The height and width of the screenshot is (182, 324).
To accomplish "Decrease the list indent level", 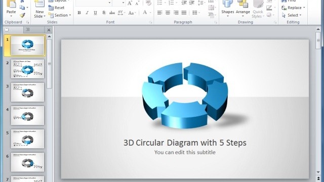I will [184, 3].
